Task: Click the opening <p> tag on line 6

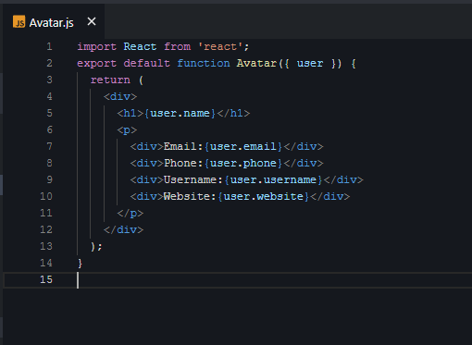Action: point(127,130)
